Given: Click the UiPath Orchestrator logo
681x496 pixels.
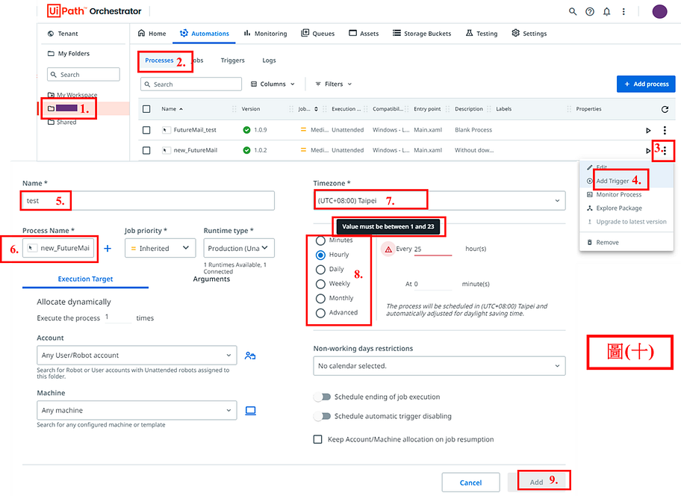Looking at the screenshot, I should pyautogui.click(x=95, y=11).
